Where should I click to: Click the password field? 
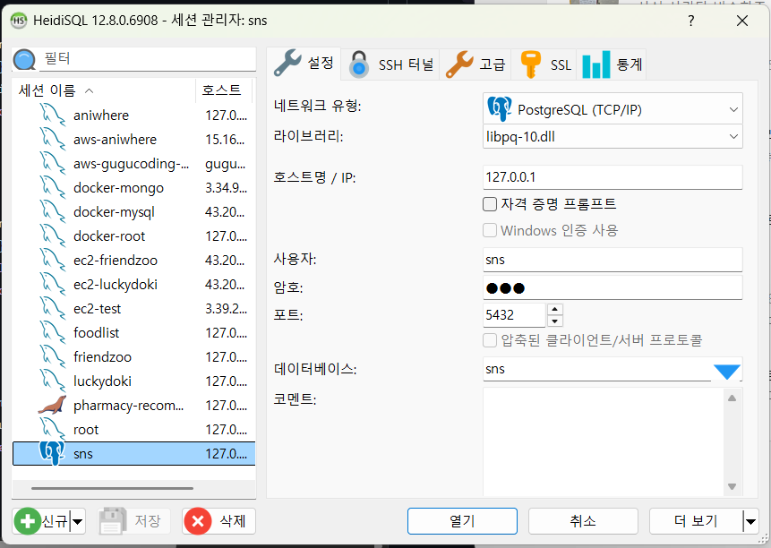613,287
